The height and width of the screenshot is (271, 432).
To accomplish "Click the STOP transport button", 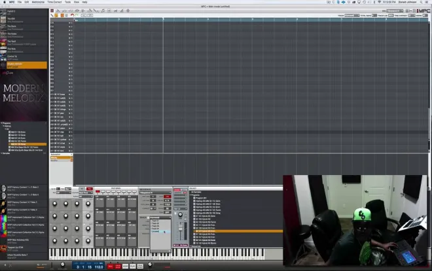I will [126, 266].
